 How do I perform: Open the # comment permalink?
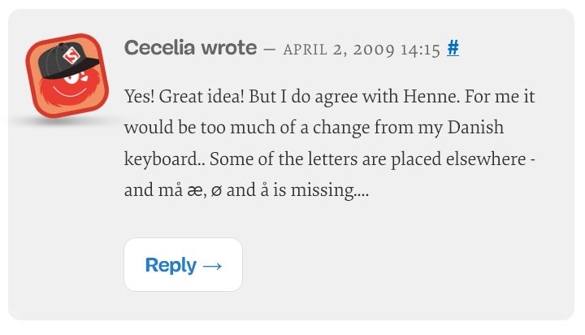pos(453,48)
